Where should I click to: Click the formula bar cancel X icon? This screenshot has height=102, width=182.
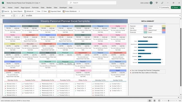(17, 16)
